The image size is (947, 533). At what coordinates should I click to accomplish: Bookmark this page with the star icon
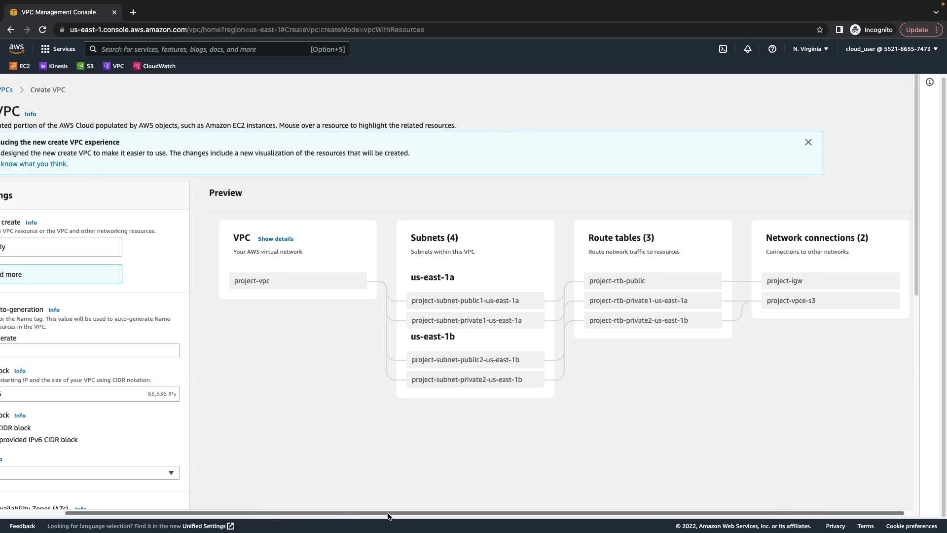pyautogui.click(x=820, y=30)
